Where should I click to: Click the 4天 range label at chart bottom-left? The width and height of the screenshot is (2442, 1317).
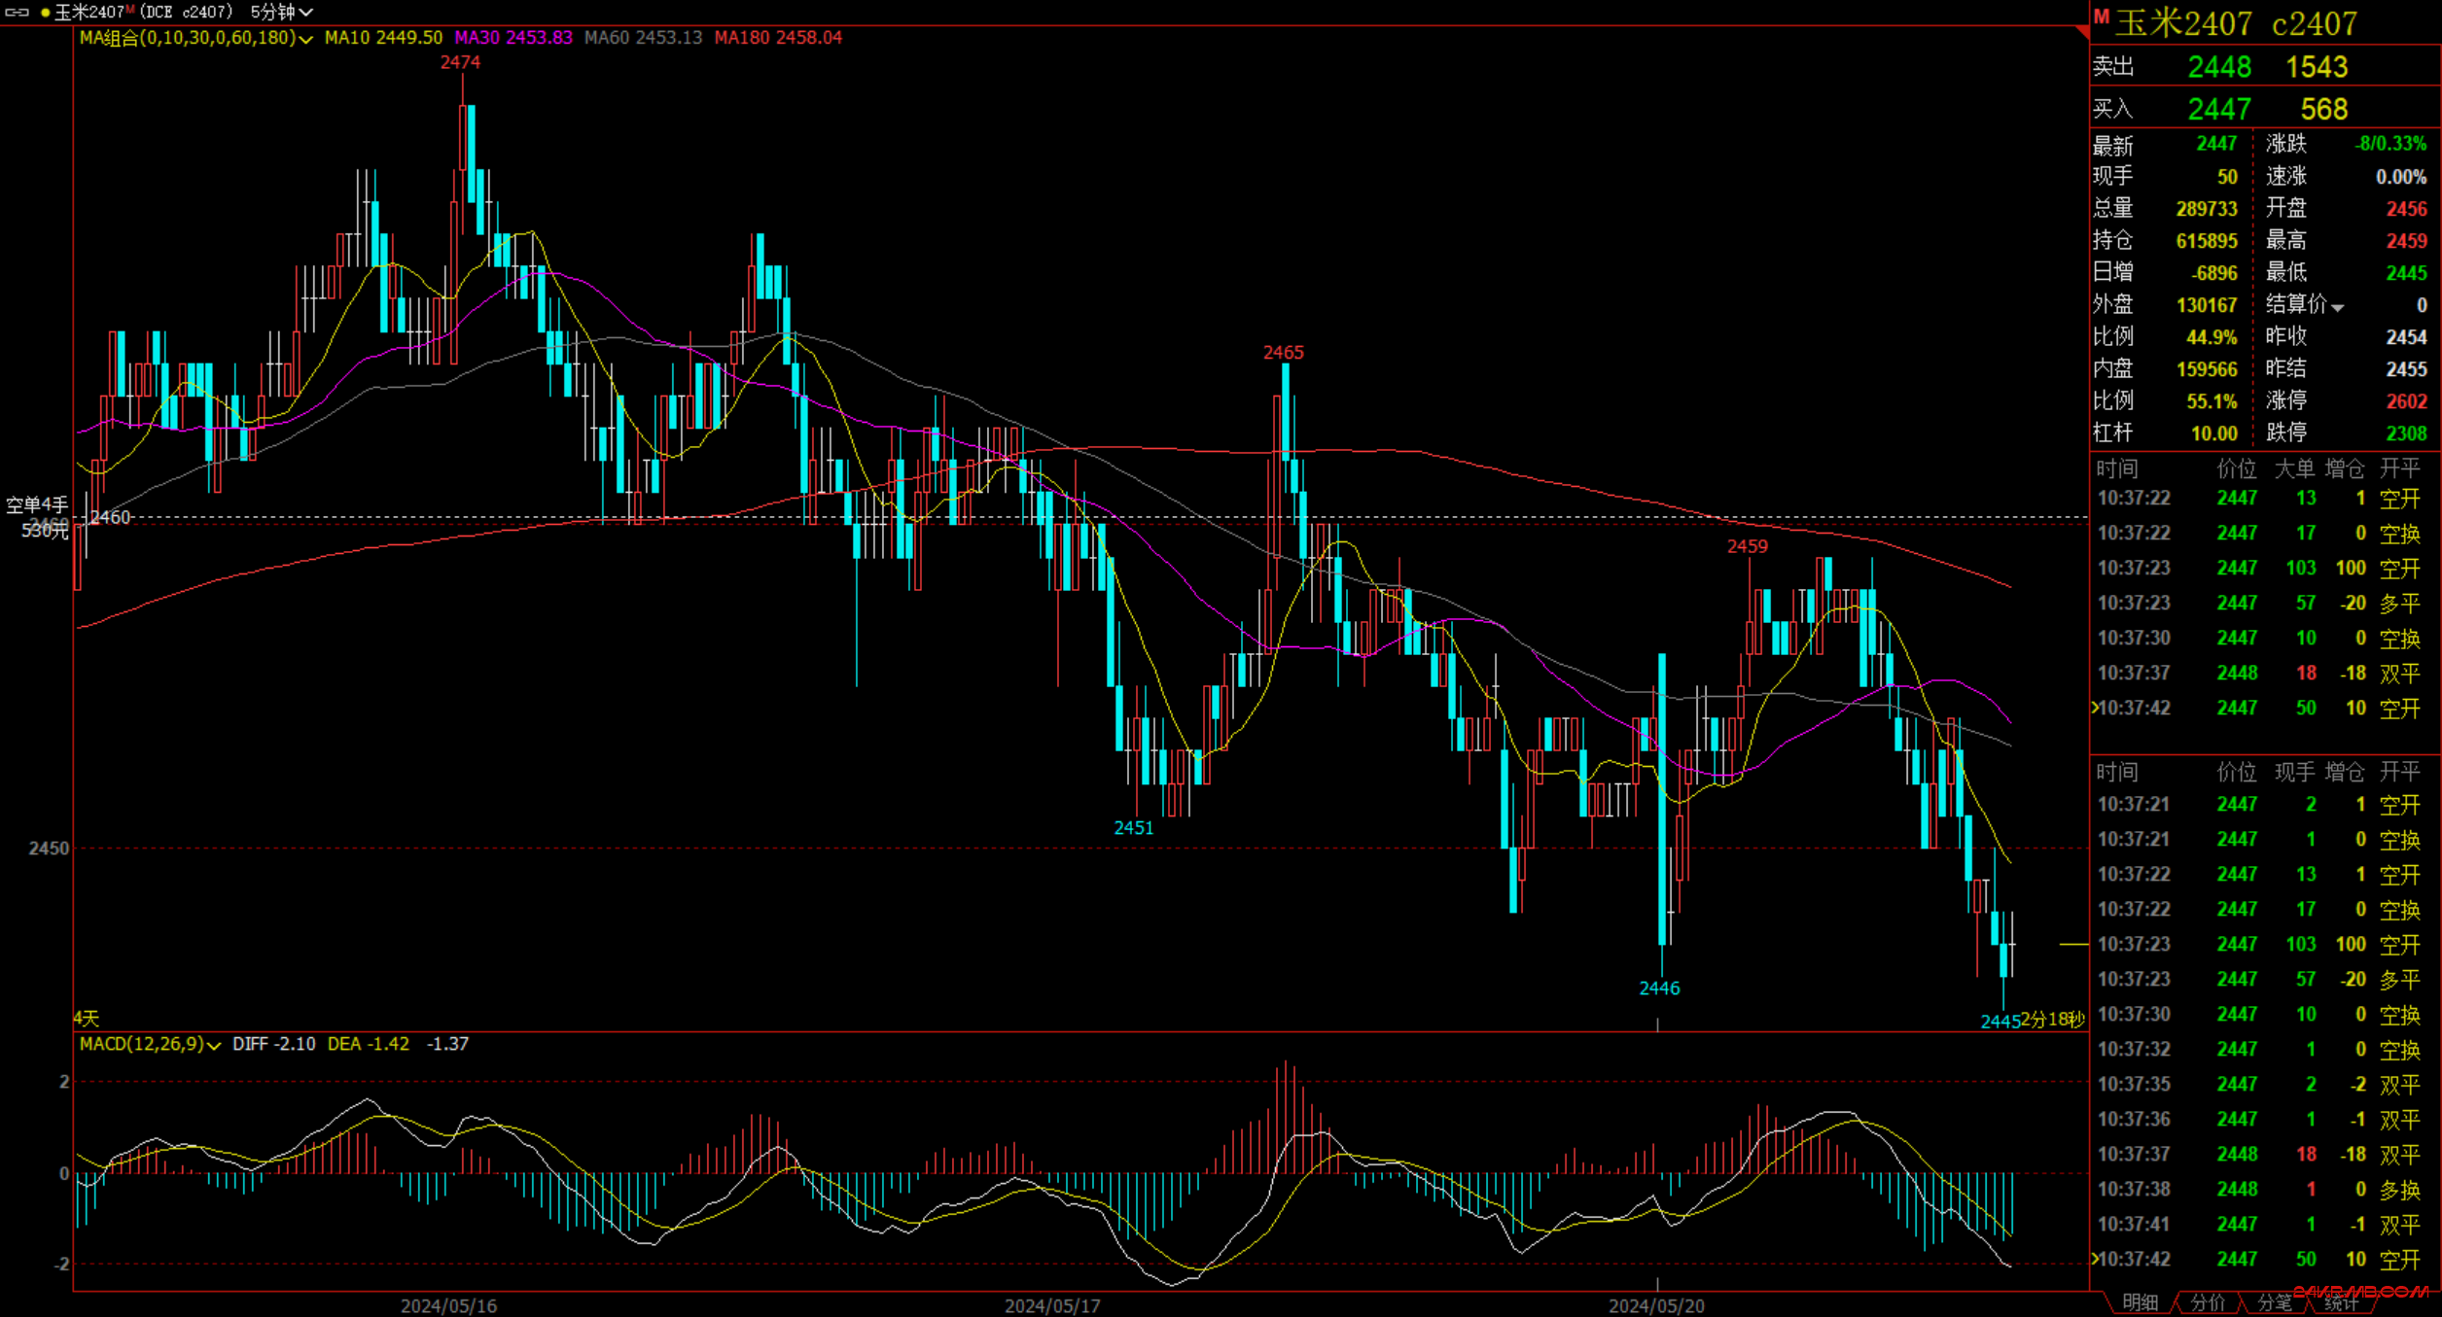(x=87, y=1019)
